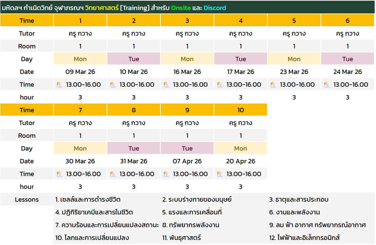The height and width of the screenshot is (245, 376).
Task: Click the green Onsite text in title
Action: [181, 8]
